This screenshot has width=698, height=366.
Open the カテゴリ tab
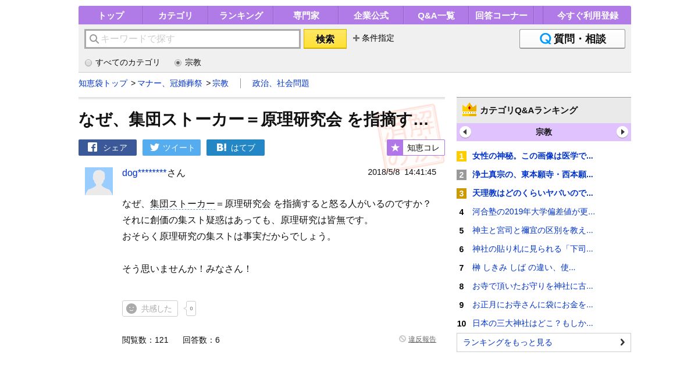[175, 15]
